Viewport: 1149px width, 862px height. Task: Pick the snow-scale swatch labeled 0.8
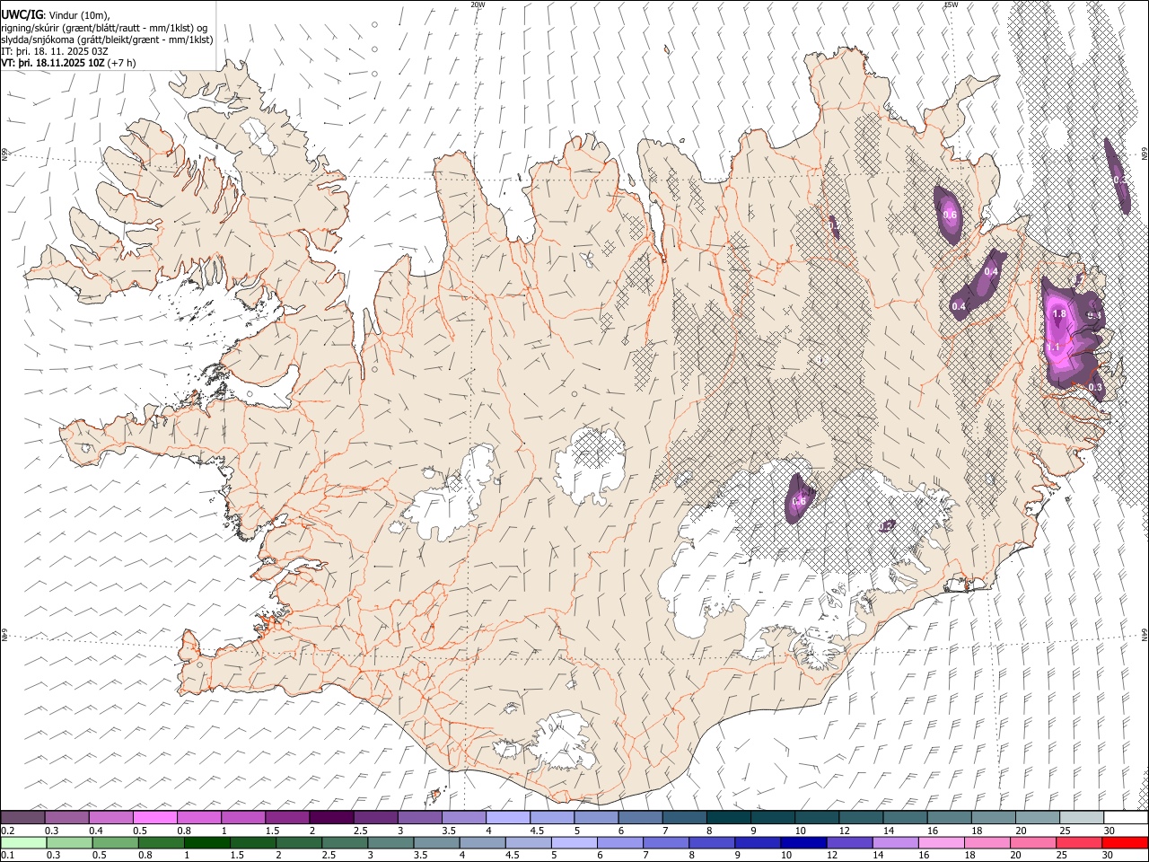tap(199, 817)
